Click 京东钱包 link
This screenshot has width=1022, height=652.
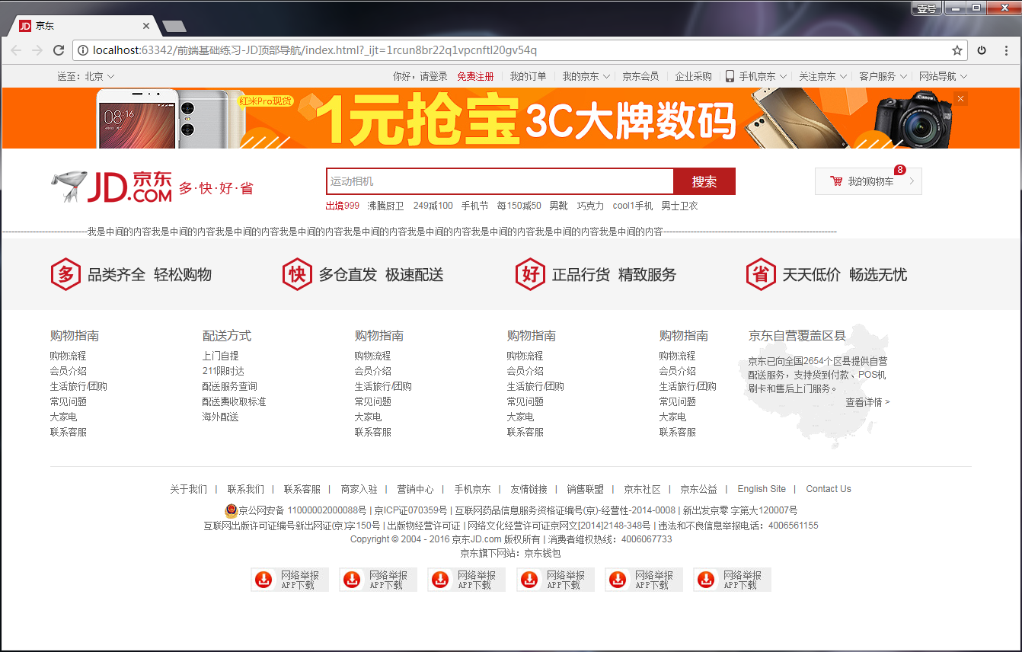(542, 553)
